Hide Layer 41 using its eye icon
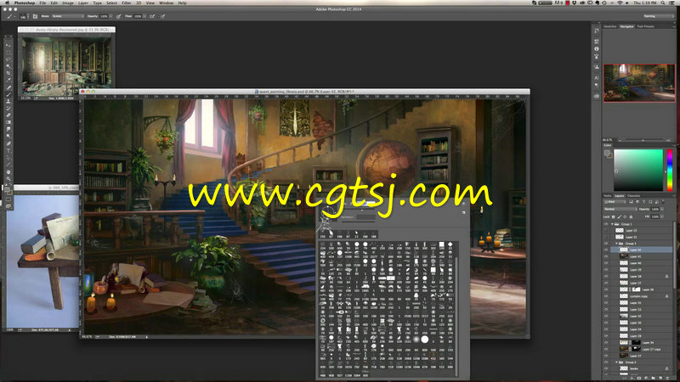The width and height of the screenshot is (680, 382). tap(606, 256)
